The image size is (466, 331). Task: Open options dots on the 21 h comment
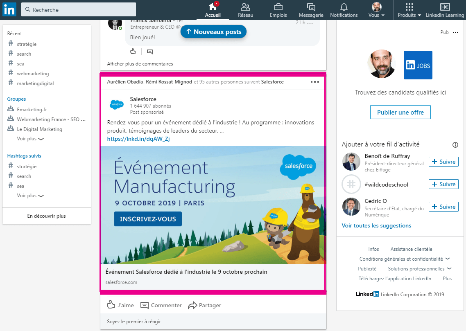[310, 23]
